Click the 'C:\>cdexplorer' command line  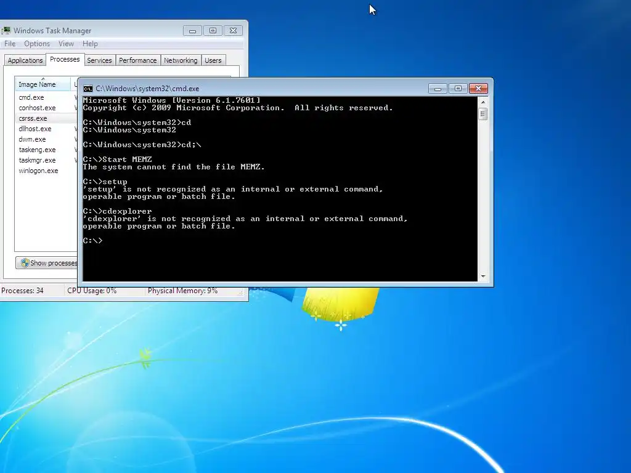click(x=118, y=211)
